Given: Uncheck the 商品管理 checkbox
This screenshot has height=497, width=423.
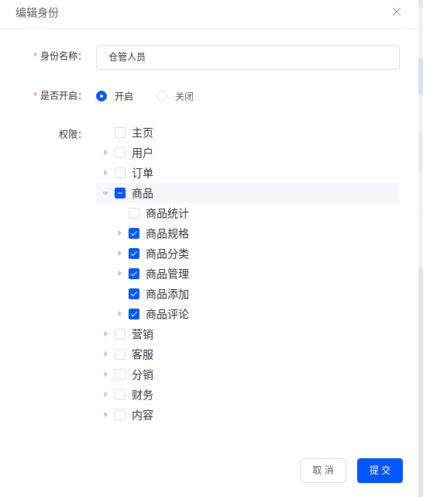Looking at the screenshot, I should click(x=134, y=274).
